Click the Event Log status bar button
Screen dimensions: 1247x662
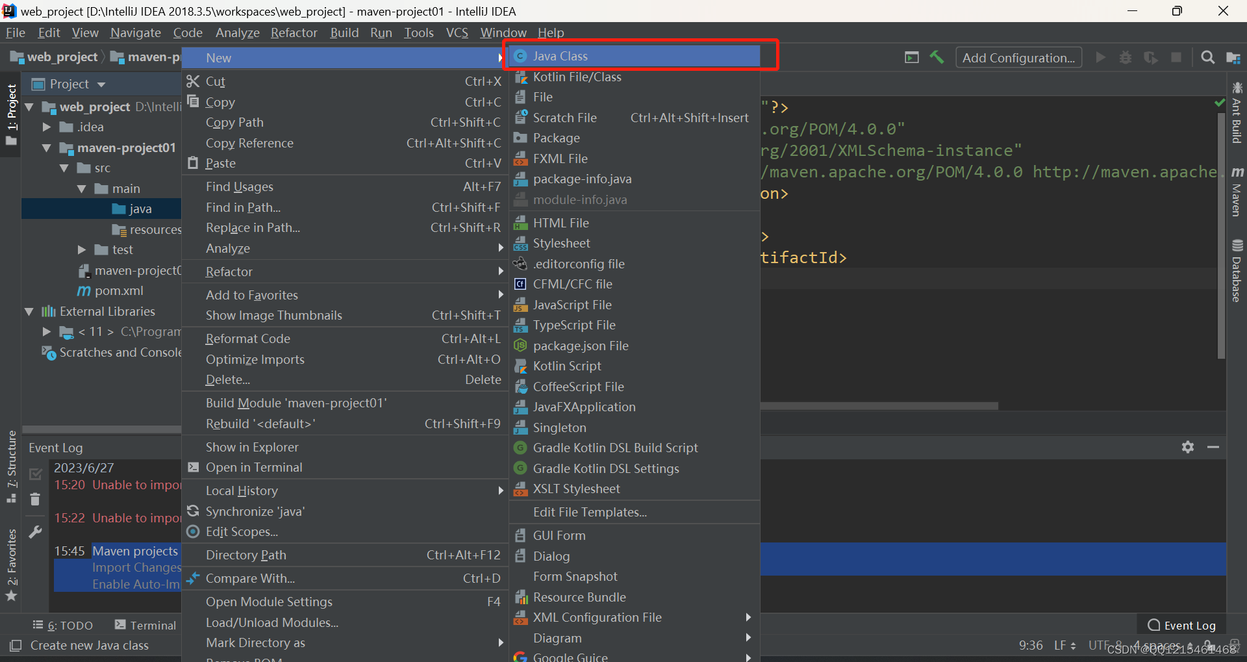(x=1181, y=625)
